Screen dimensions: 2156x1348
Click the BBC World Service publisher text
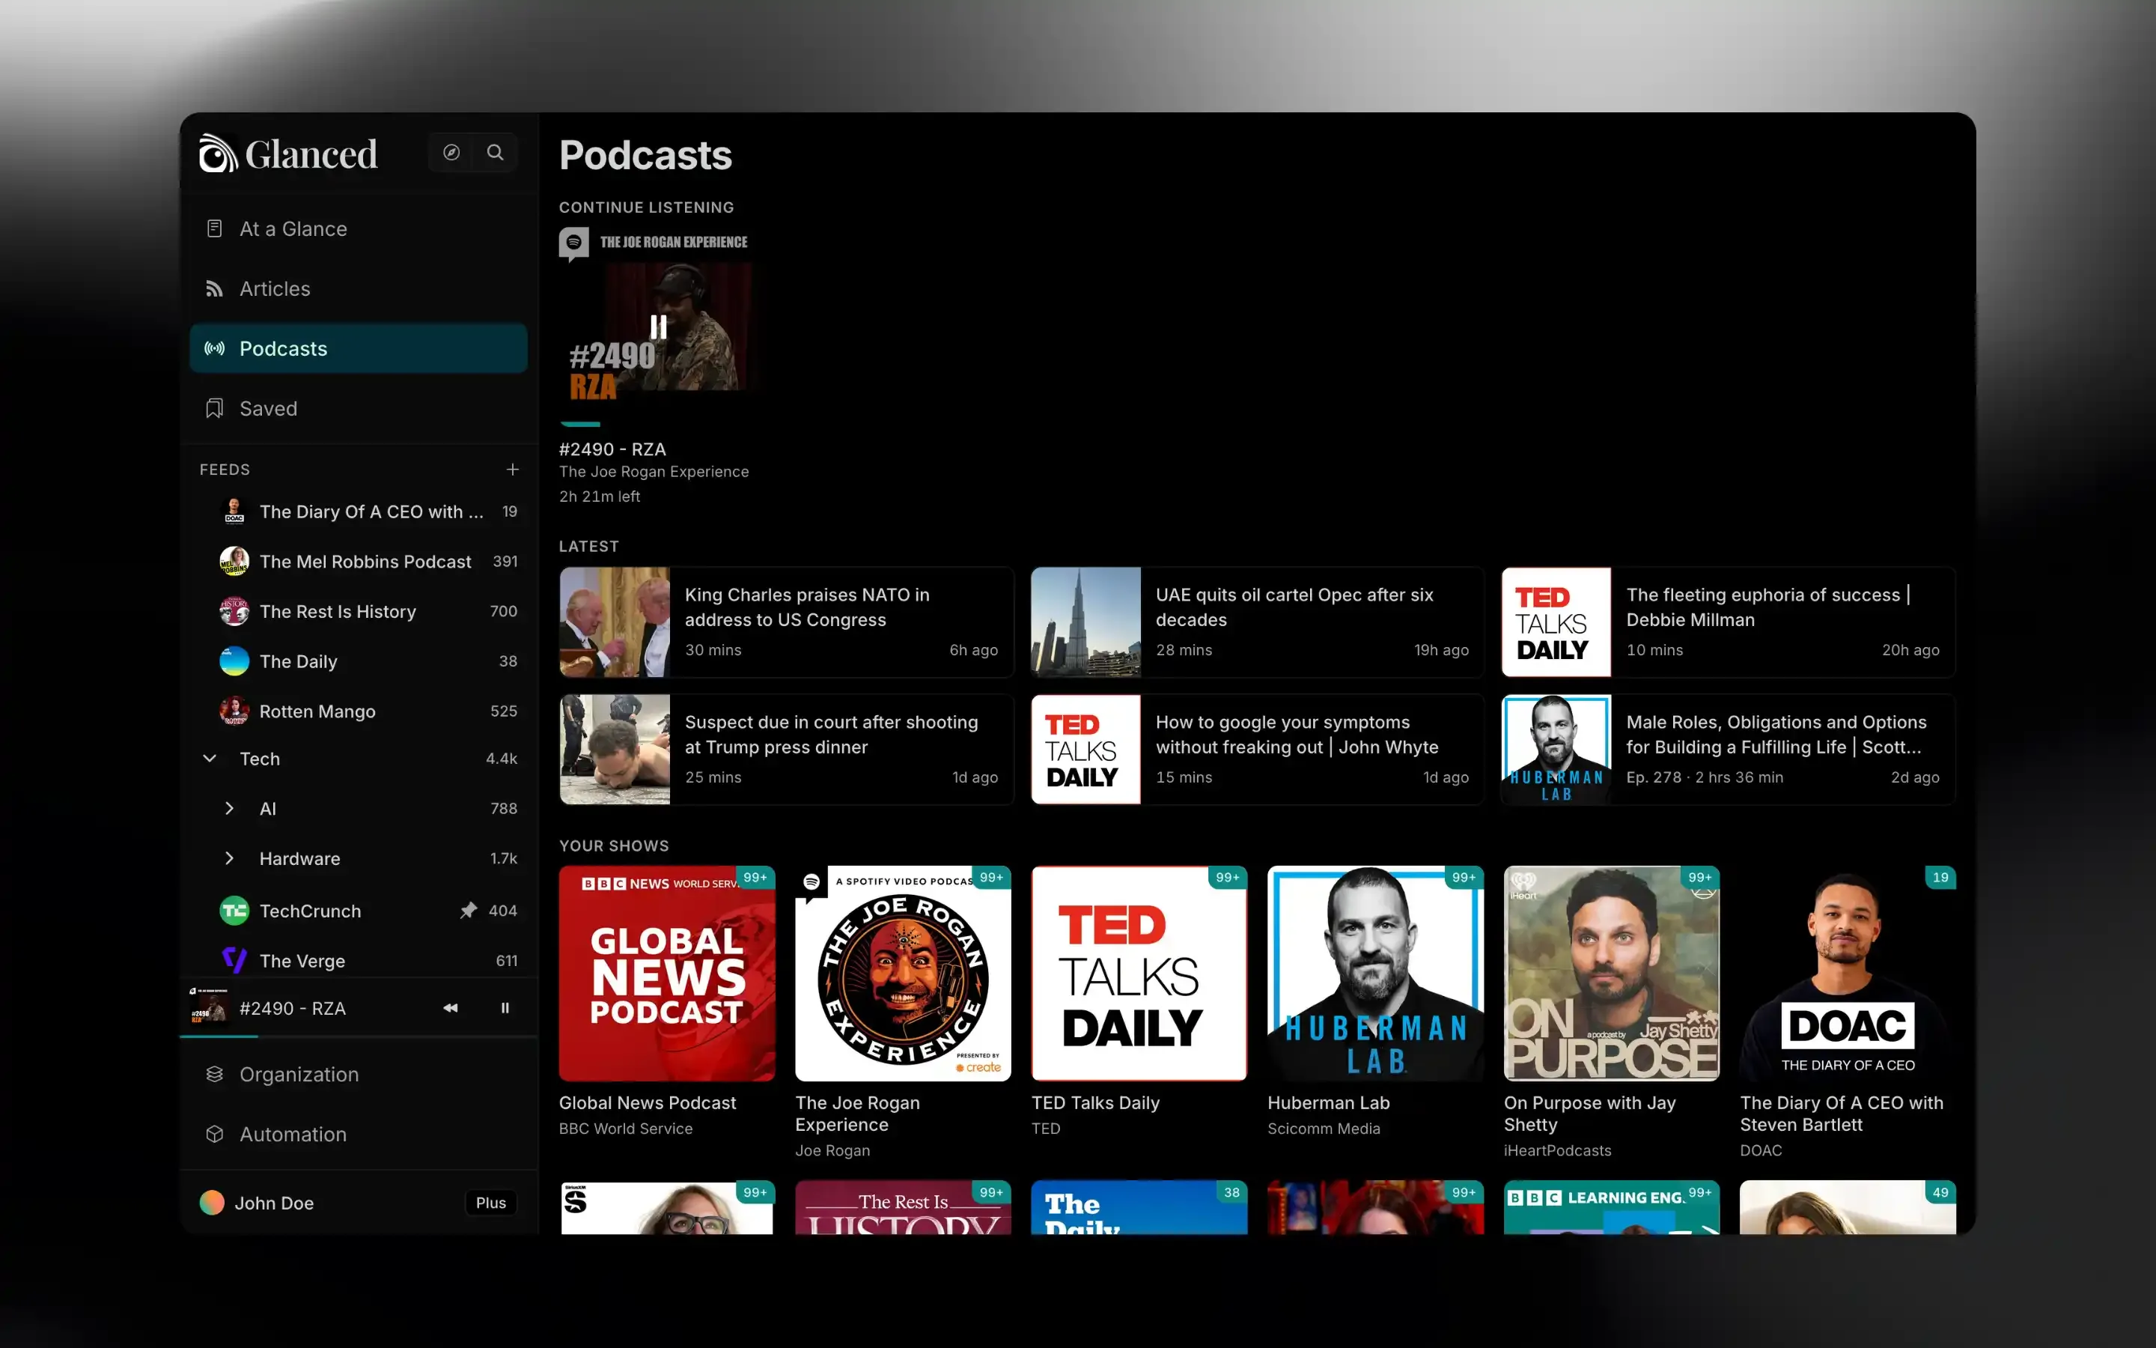[627, 1129]
